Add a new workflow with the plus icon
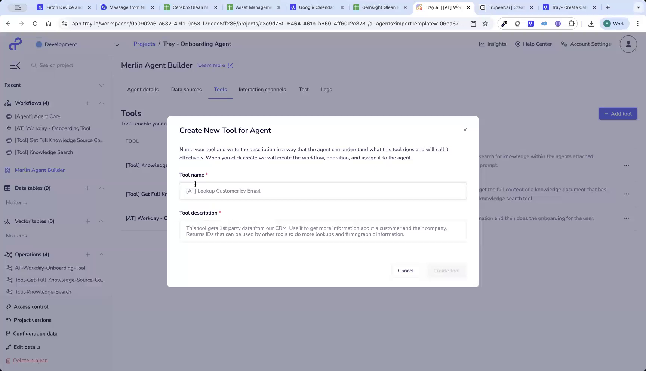Screen dimensions: 646x371 pos(88,103)
